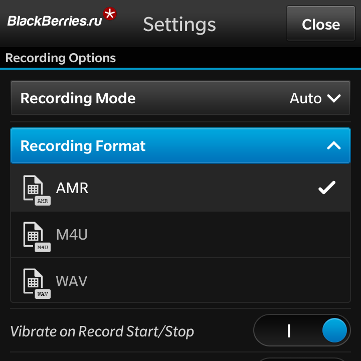Click the WAV file format icon
Image resolution: width=361 pixels, height=361 pixels.
[x=36, y=282]
